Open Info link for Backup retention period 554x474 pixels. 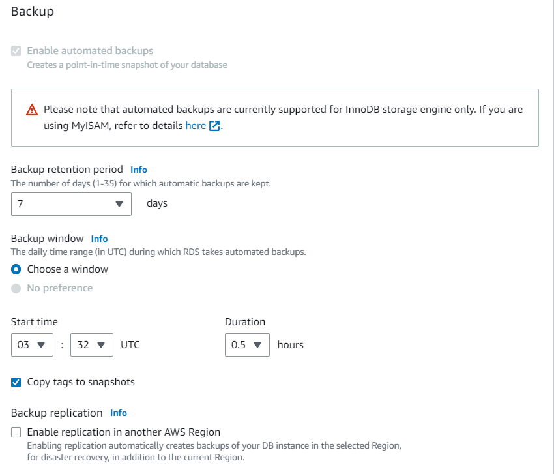click(x=139, y=170)
